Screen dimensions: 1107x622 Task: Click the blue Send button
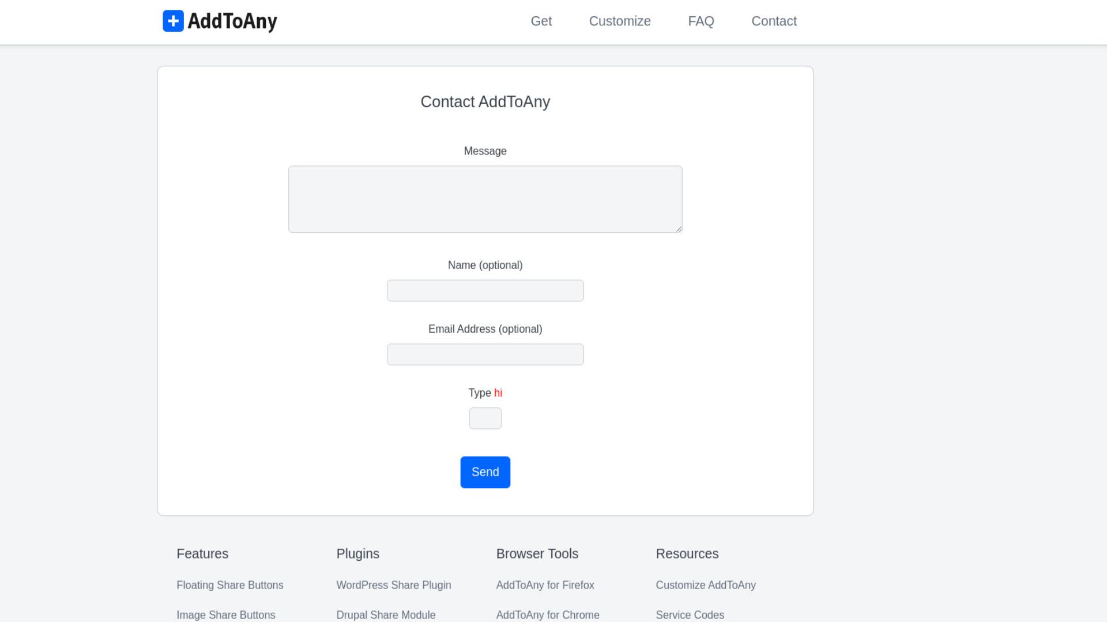485,472
